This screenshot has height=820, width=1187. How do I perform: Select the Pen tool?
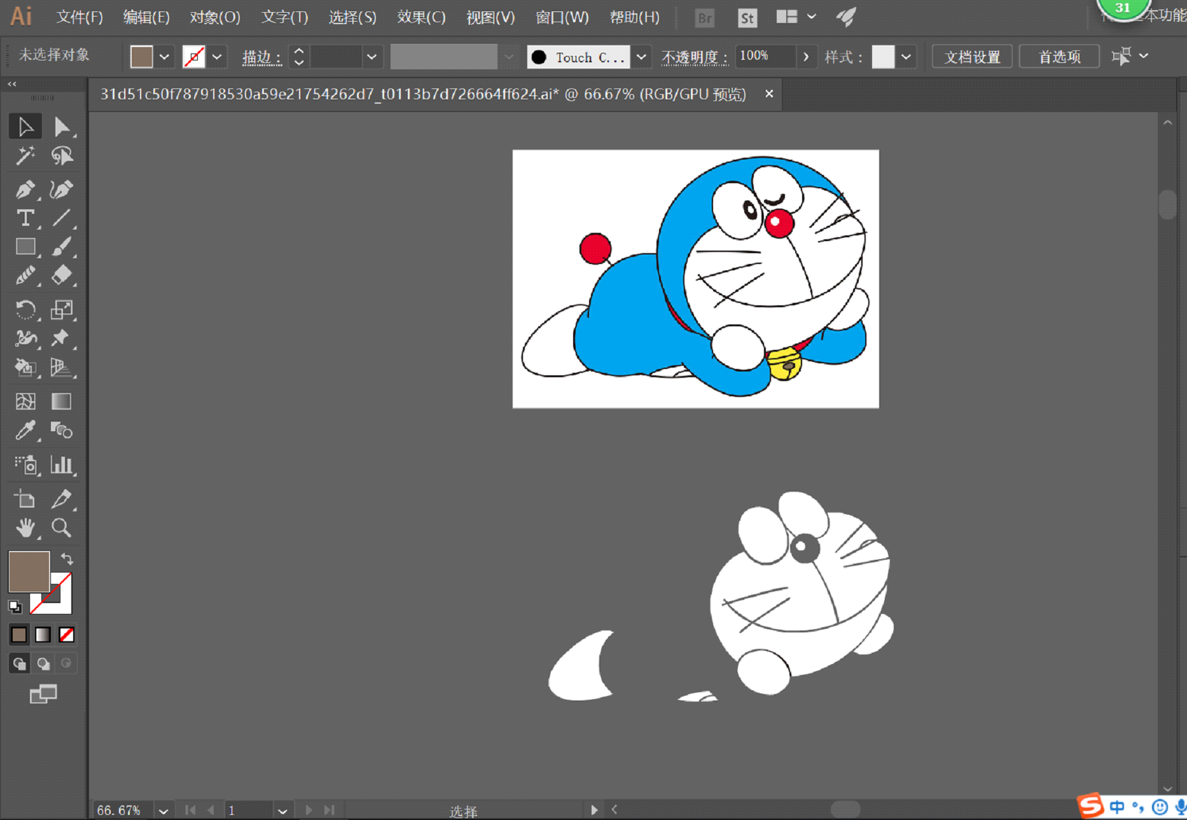click(25, 189)
